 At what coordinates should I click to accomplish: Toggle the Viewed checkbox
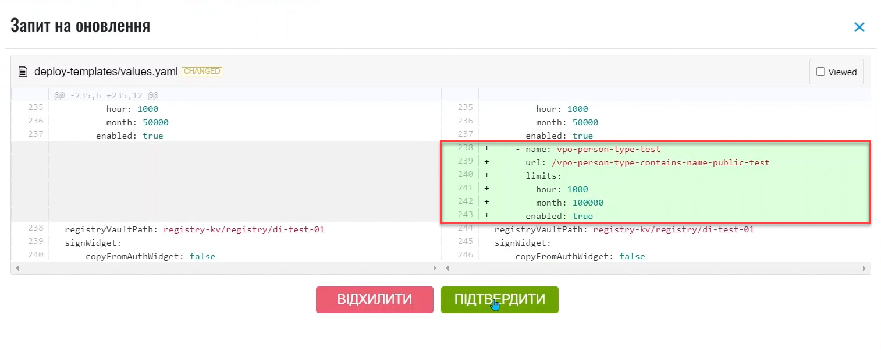coord(820,72)
